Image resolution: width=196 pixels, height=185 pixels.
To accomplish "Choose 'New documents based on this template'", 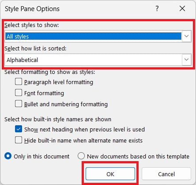I will 81,156.
